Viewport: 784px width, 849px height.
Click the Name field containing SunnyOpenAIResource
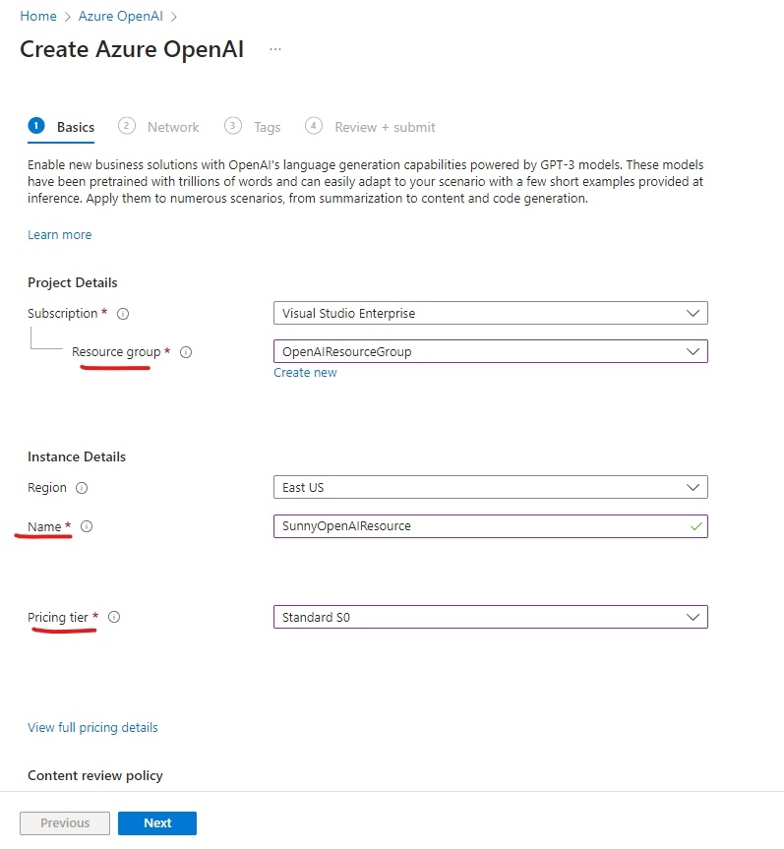click(x=482, y=526)
